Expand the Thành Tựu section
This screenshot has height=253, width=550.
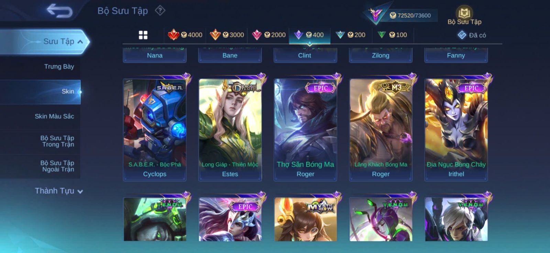[x=59, y=191]
